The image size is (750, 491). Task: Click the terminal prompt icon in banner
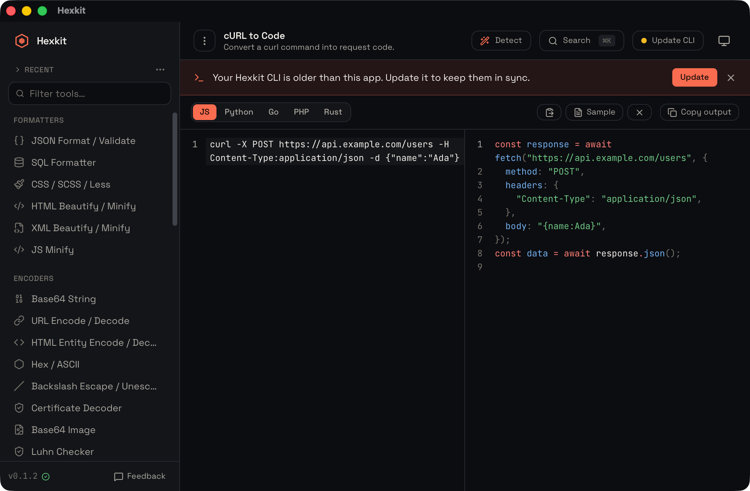pyautogui.click(x=199, y=78)
